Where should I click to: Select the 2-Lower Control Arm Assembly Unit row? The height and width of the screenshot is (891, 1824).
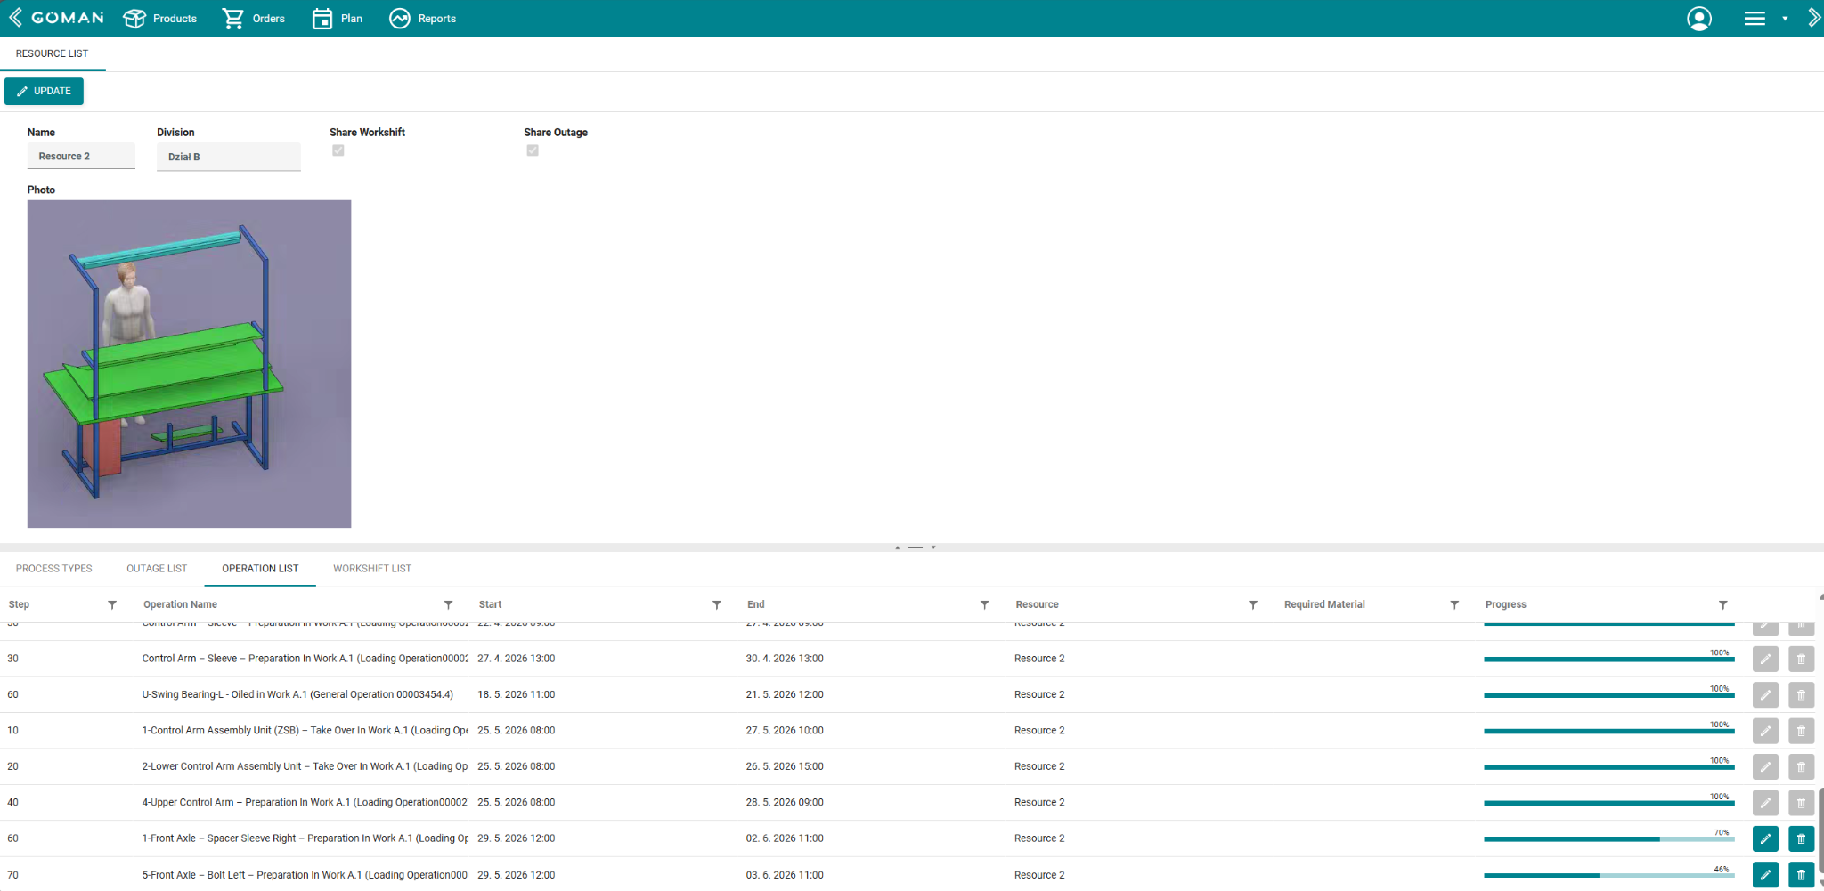tap(912, 766)
